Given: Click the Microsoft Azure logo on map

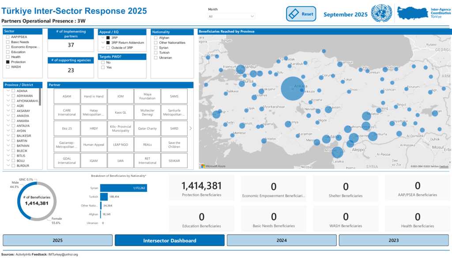Looking at the screenshot, I should pos(213,166).
